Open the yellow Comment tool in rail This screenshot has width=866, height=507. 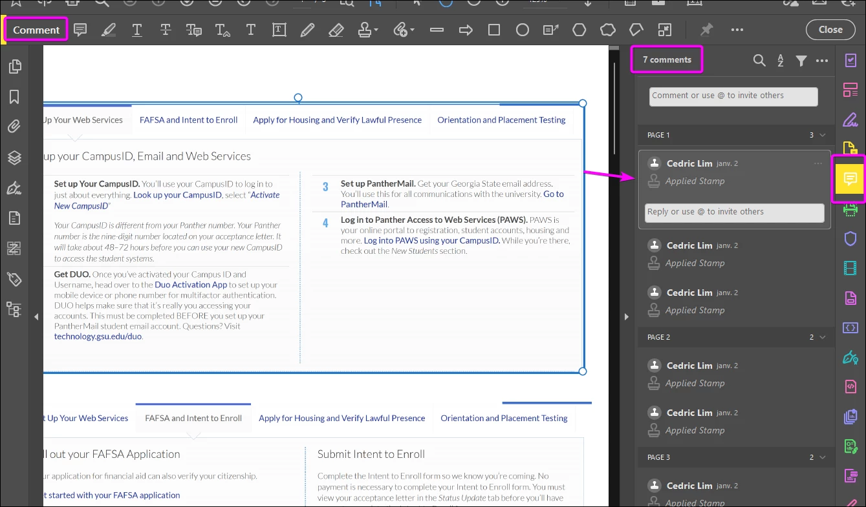coord(850,179)
